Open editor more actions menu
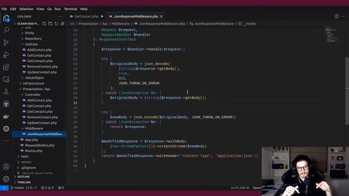Viewport: 349px width, 196px height. click(x=343, y=16)
